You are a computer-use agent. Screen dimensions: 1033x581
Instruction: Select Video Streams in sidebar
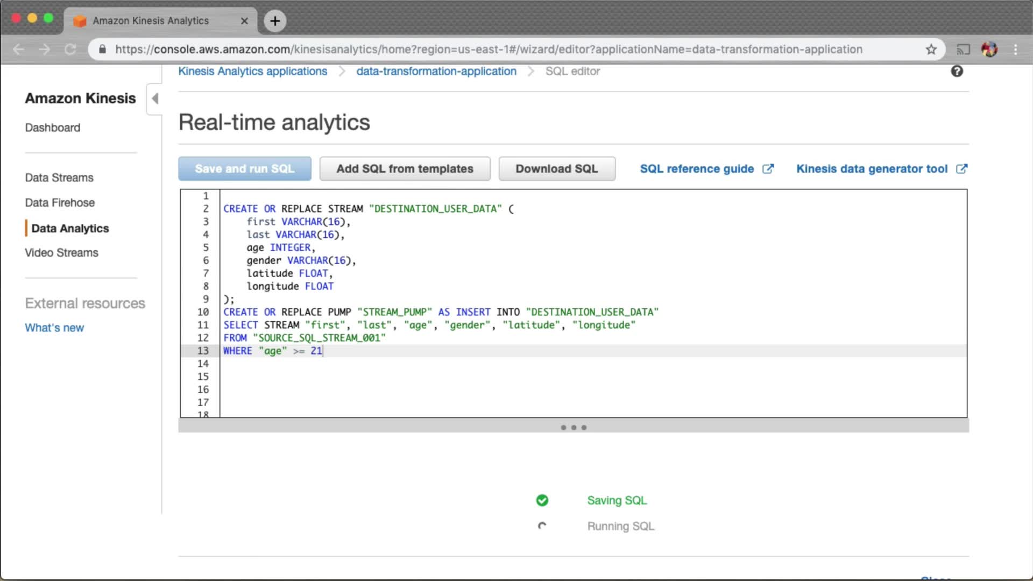pyautogui.click(x=61, y=253)
